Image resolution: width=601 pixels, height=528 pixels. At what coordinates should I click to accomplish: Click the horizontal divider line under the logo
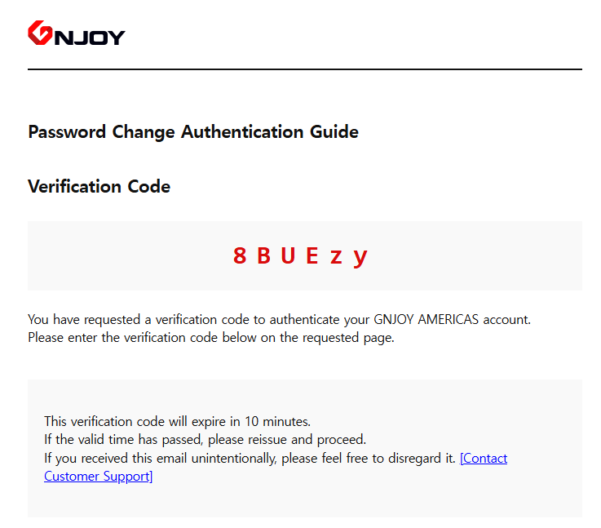tap(305, 69)
